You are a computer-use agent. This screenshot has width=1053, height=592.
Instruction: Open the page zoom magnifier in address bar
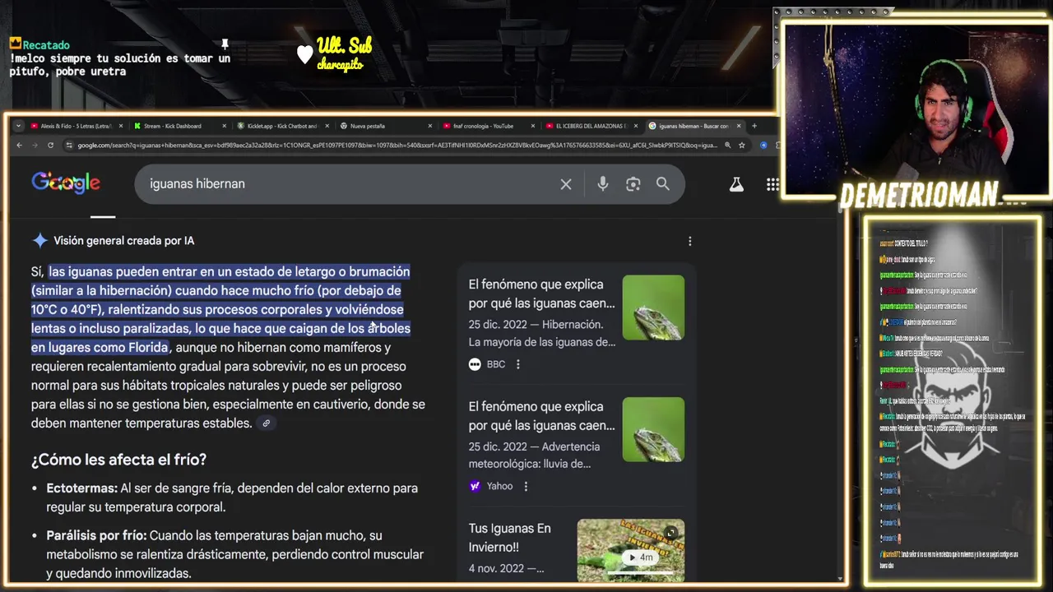728,146
